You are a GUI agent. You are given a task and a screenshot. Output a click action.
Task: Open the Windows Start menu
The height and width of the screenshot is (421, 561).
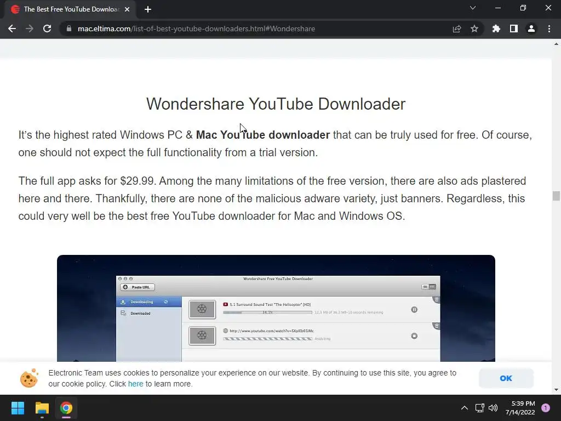[18, 408]
